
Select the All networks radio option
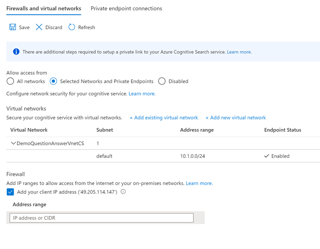pos(10,81)
